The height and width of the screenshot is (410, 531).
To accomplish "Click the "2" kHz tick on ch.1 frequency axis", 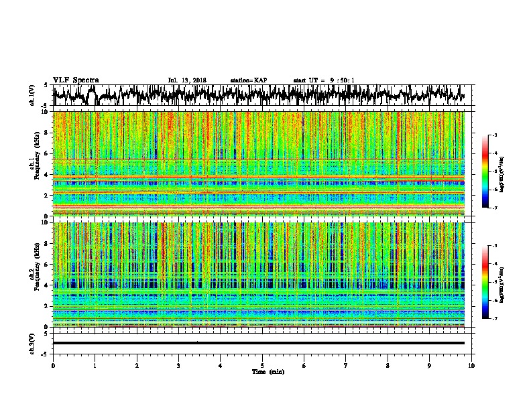I will tap(46, 195).
